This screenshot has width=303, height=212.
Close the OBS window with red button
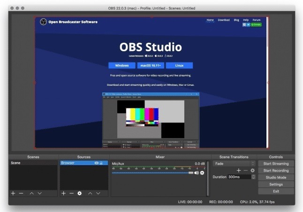pos(12,8)
